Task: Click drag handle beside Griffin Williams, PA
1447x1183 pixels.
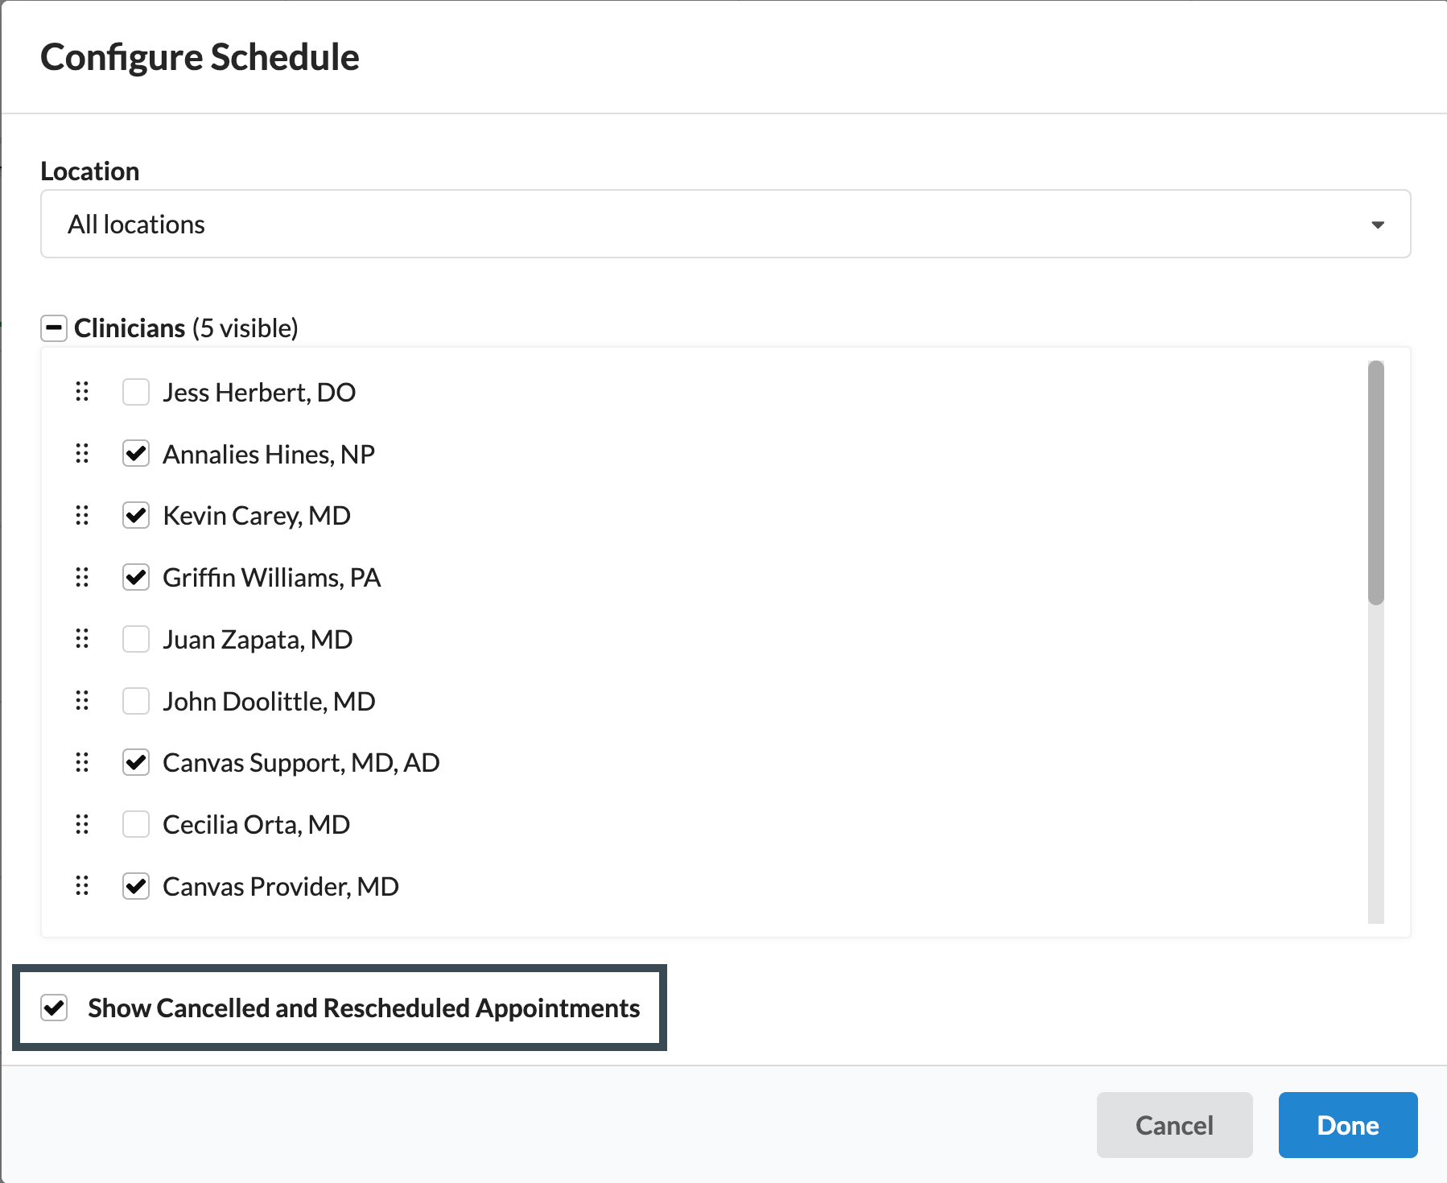Action: coord(82,577)
